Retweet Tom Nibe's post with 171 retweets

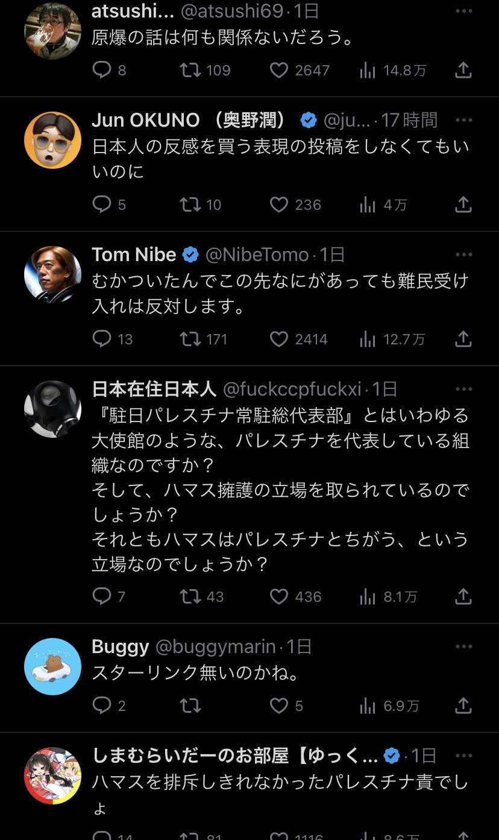204,339
